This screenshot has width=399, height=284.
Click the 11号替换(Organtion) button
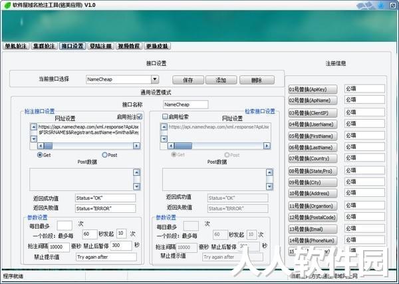(x=313, y=206)
